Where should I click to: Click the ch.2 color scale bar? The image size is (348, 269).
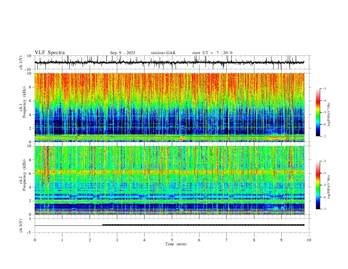pos(318,185)
